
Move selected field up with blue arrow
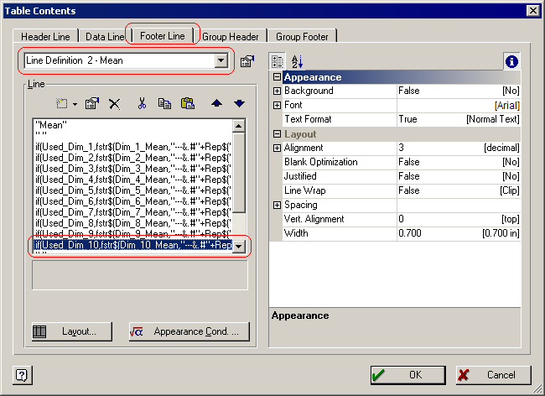(x=216, y=103)
